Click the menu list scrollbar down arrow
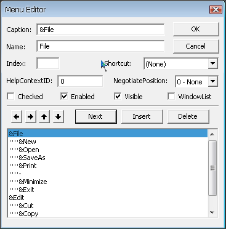 tap(212, 212)
